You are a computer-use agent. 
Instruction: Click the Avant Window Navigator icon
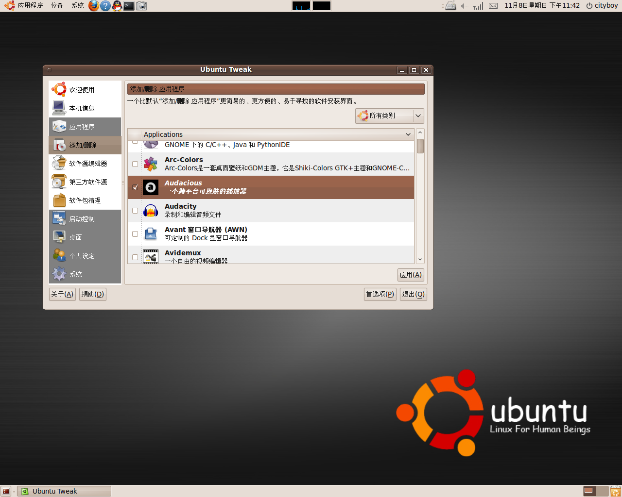pos(151,234)
